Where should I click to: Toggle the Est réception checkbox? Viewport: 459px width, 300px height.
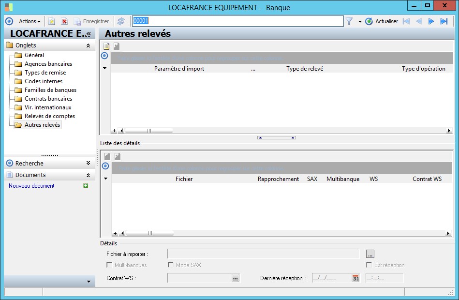[x=369, y=265]
